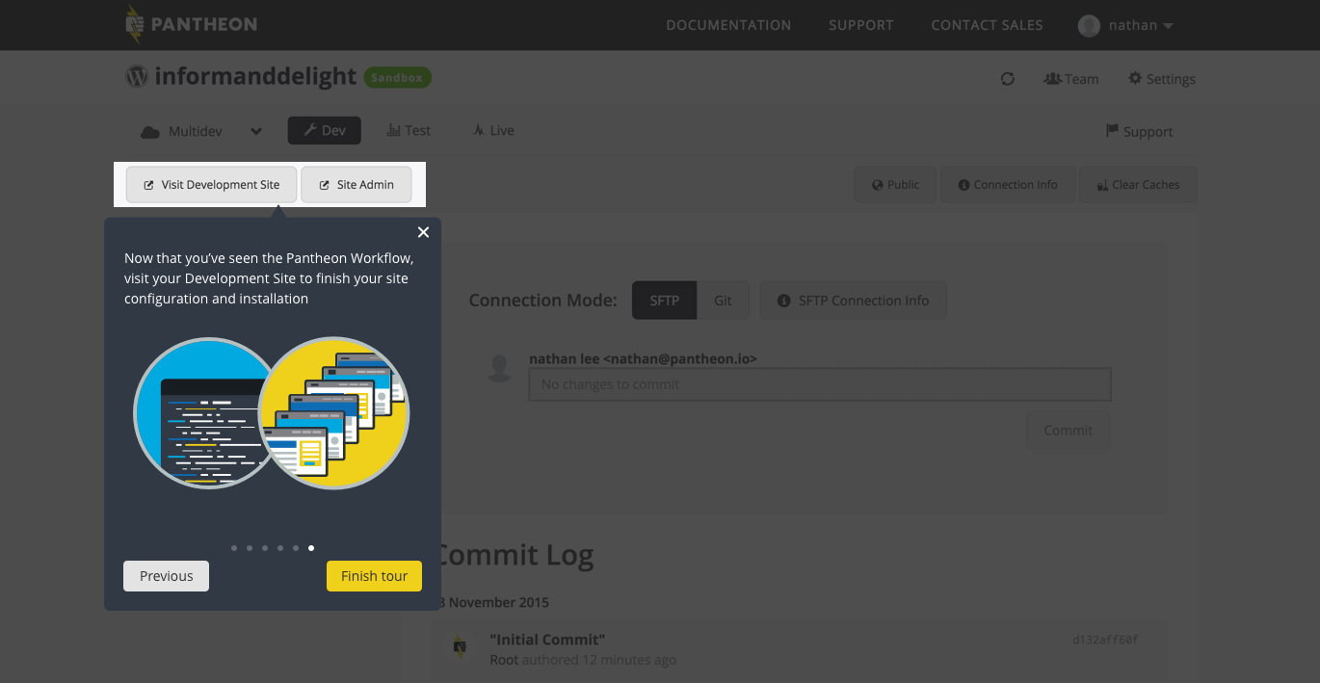
Task: Click the info icon on SFTP Connection Info
Action: (784, 301)
